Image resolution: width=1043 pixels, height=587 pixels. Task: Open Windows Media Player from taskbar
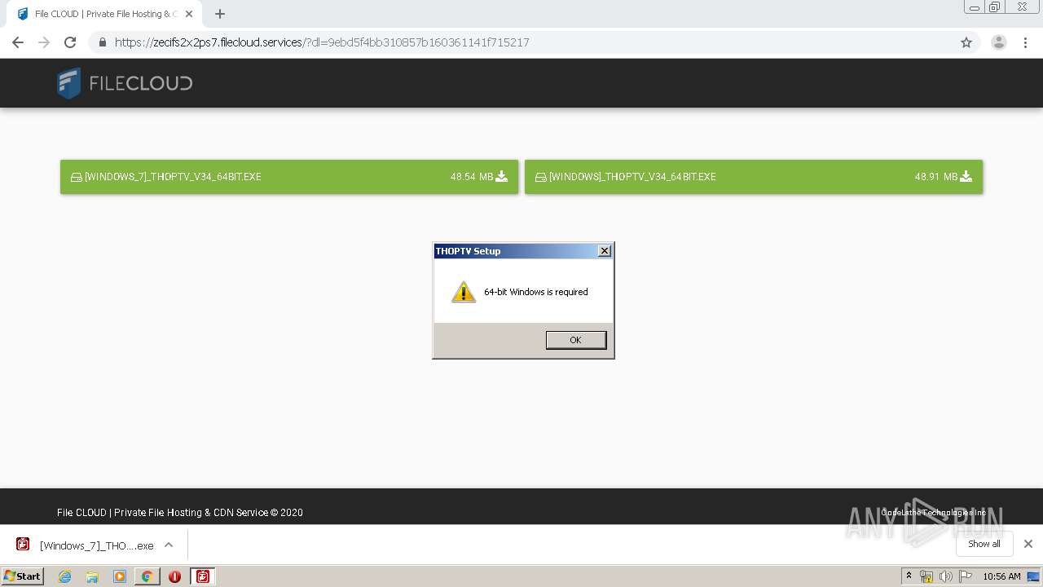[120, 576]
